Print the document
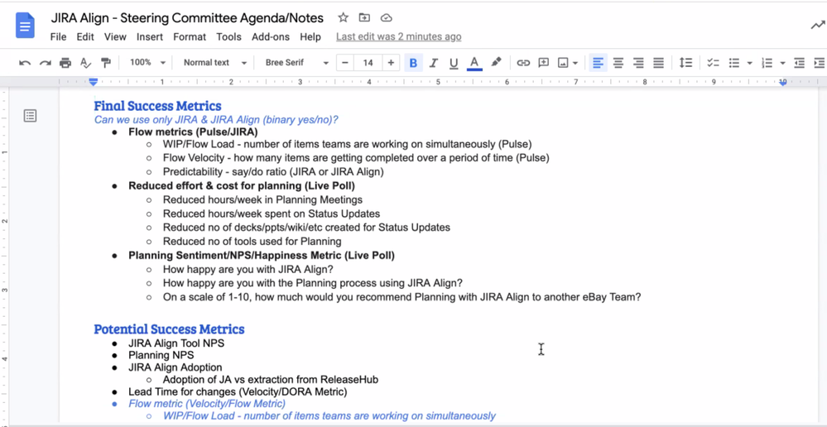Screen dimensions: 827x427 point(65,63)
